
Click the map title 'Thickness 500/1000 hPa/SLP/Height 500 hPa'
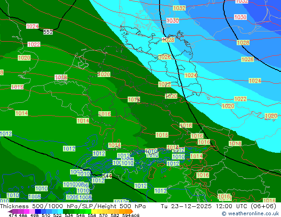(x=73, y=206)
